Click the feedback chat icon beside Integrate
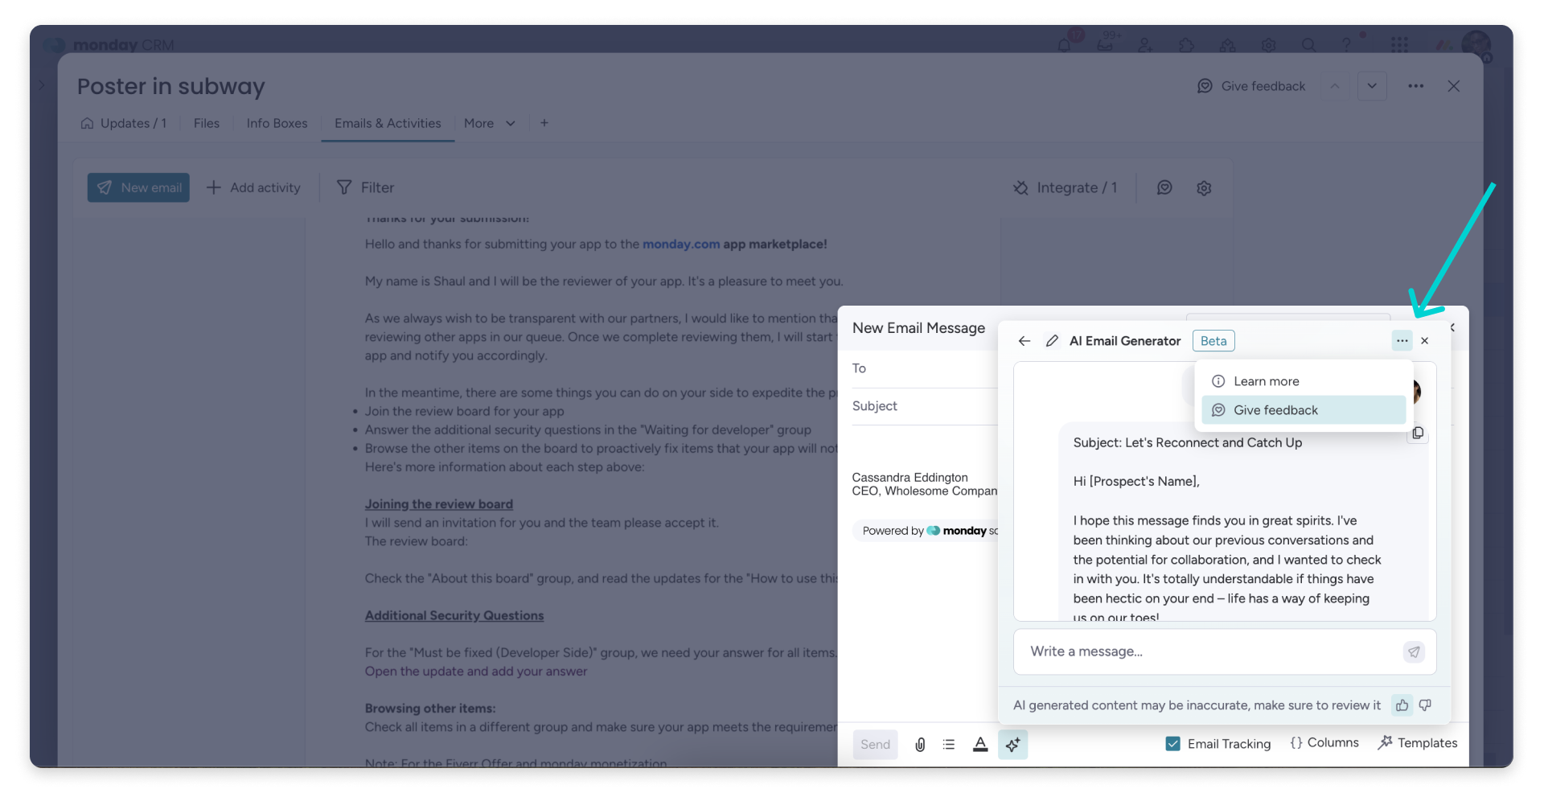1544x793 pixels. point(1164,187)
